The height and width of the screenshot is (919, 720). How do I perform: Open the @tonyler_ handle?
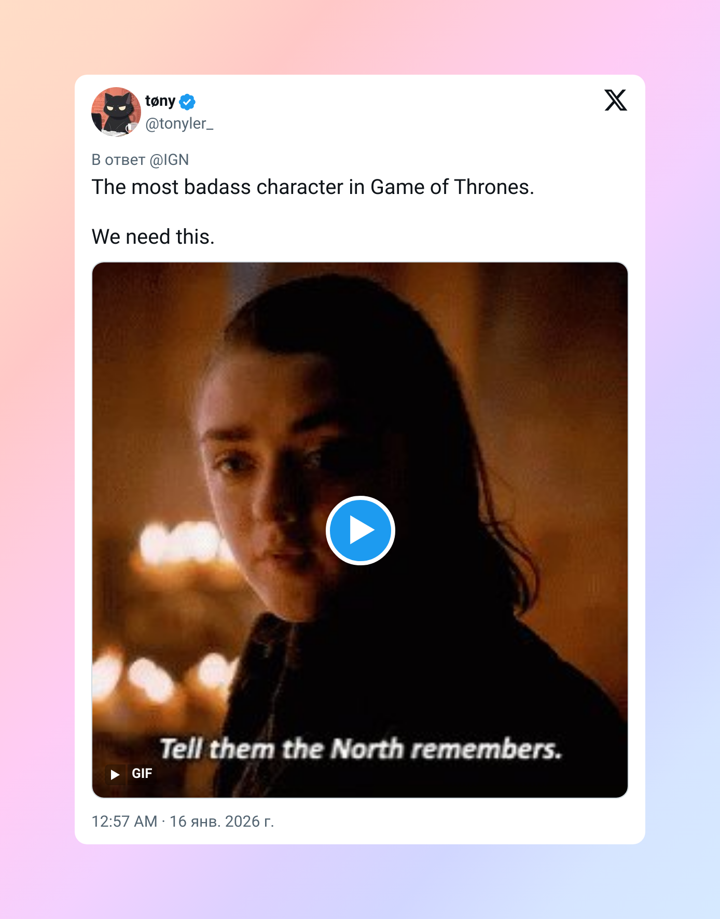[x=179, y=123]
